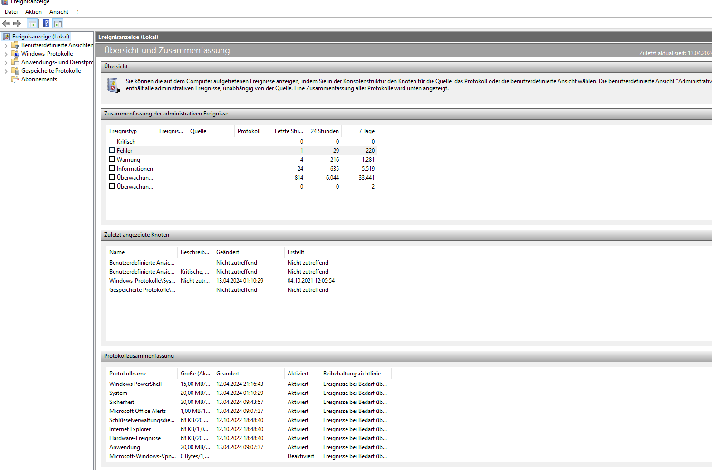Toggle the action pane toolbar icon

coord(58,23)
